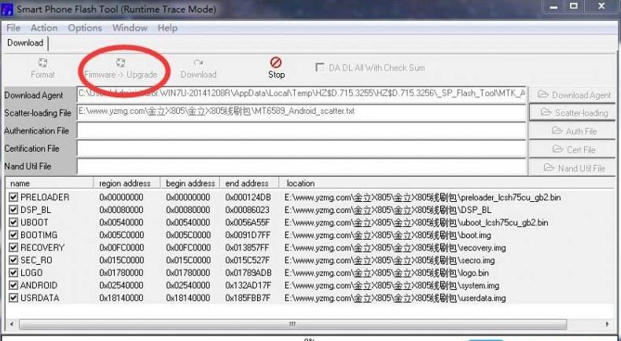Click the Download toolbar icon
Screen dimensions: 621x341
pyautogui.click(x=198, y=63)
